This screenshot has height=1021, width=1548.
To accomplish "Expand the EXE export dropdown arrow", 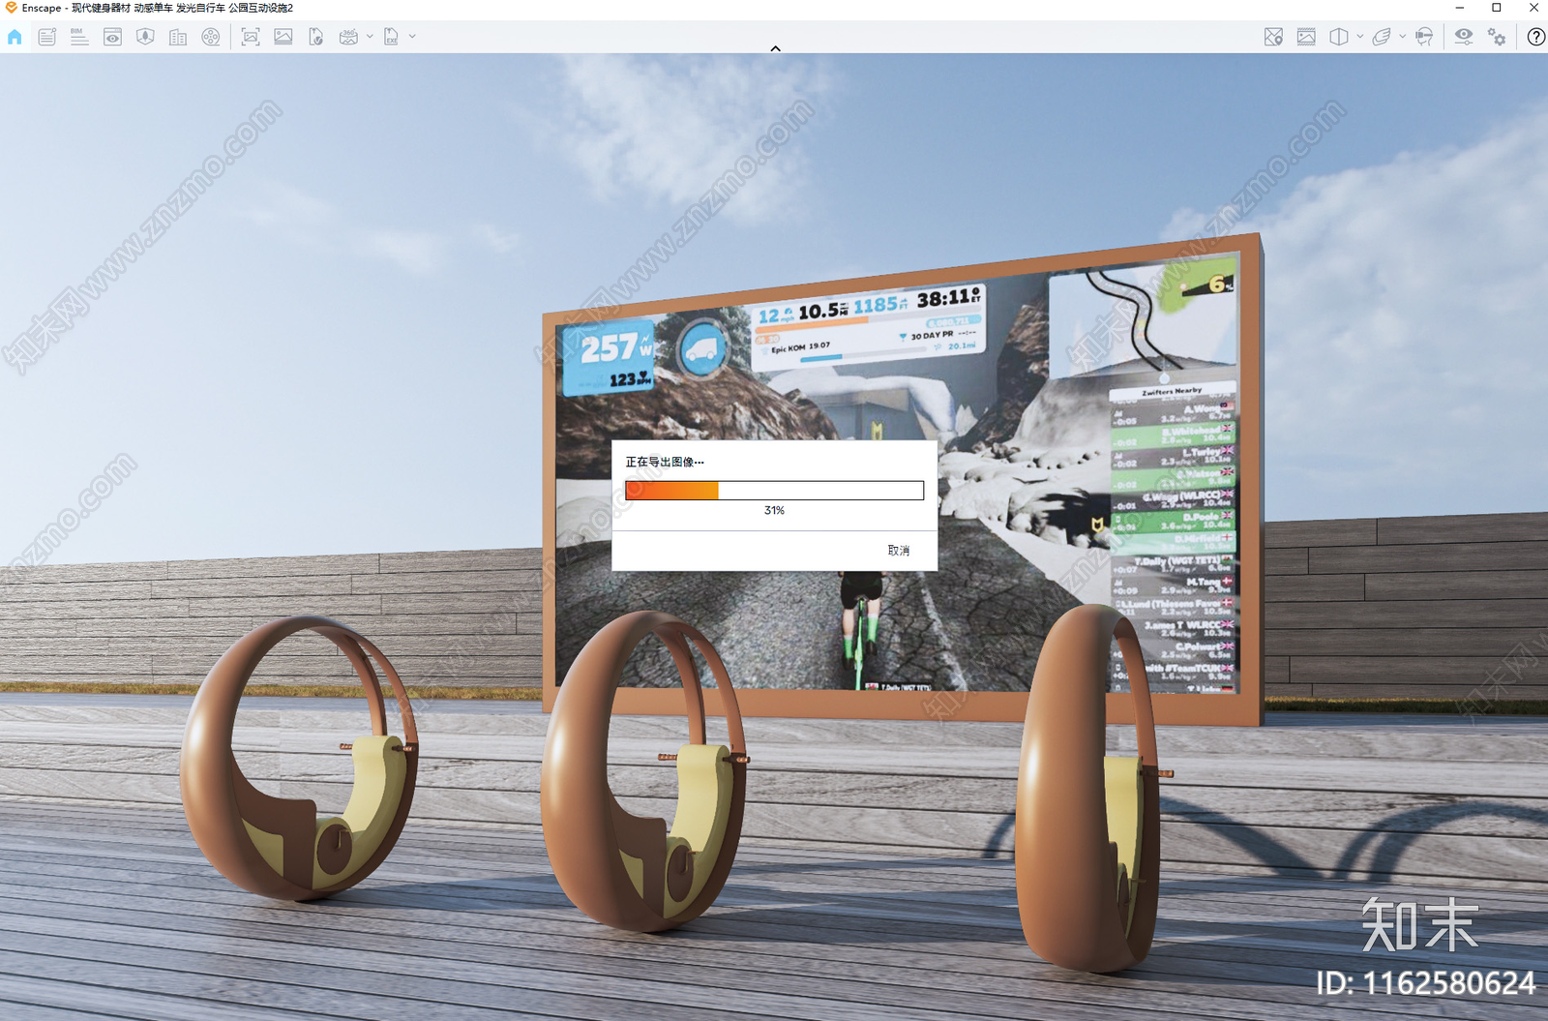I will tap(412, 37).
